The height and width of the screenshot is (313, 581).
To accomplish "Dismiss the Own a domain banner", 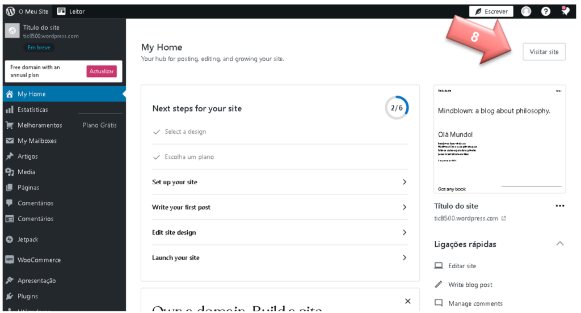I will (x=407, y=301).
